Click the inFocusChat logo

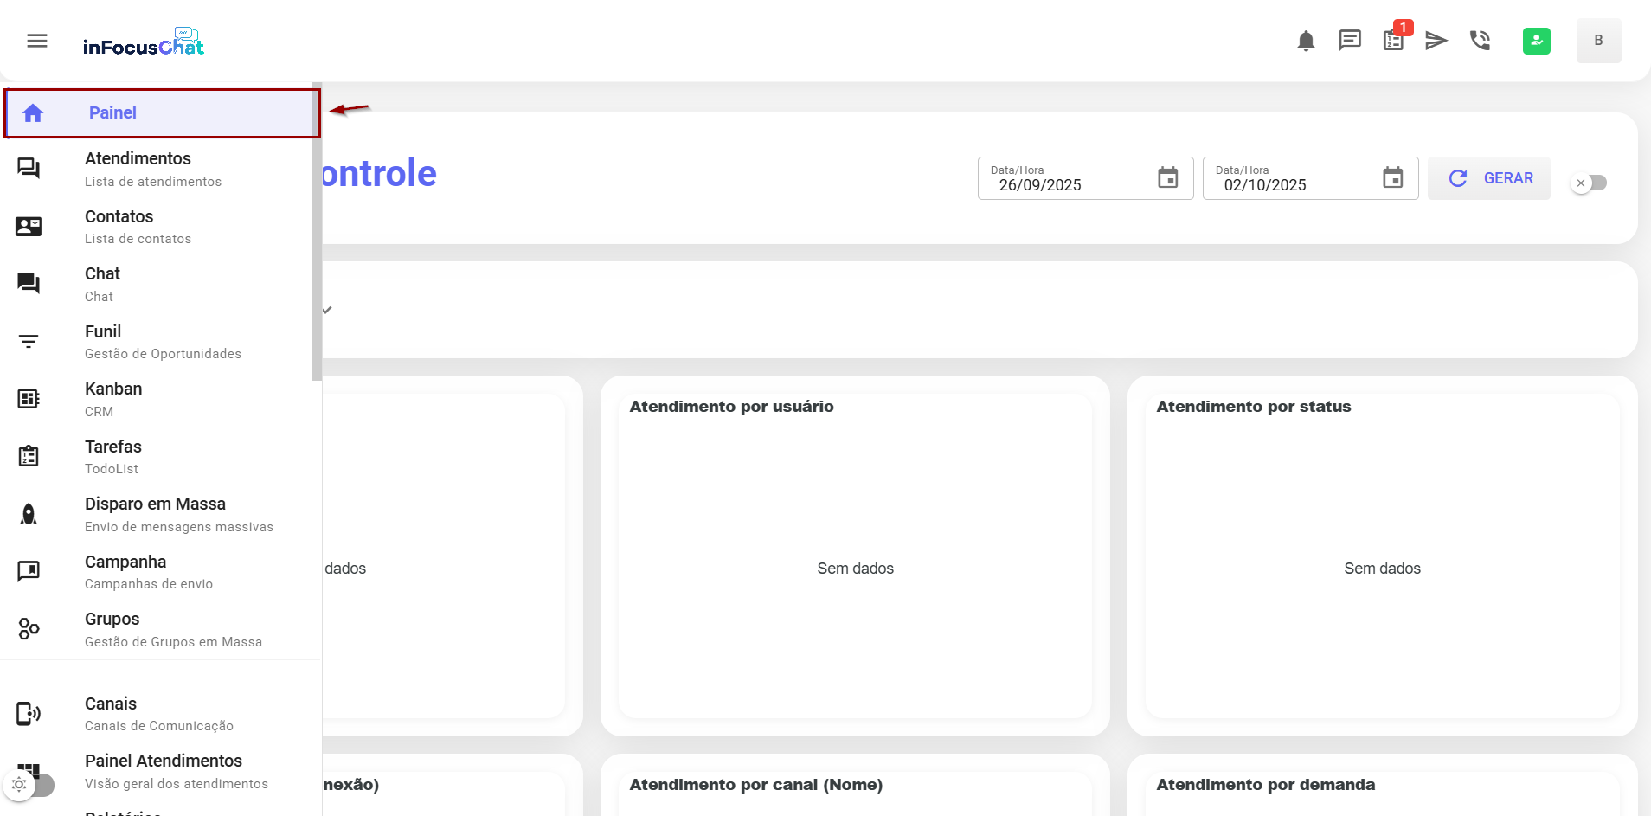(x=144, y=42)
